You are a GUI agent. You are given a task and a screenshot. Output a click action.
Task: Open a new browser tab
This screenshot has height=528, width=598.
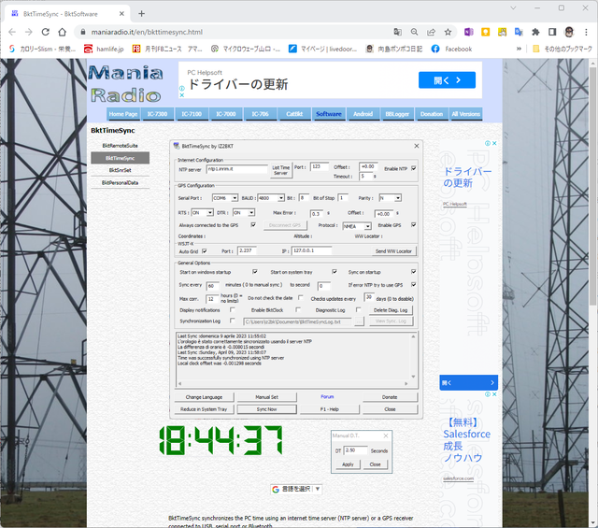tap(141, 14)
